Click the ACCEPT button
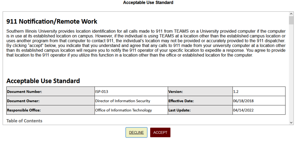The image size is (298, 142). pos(160,132)
